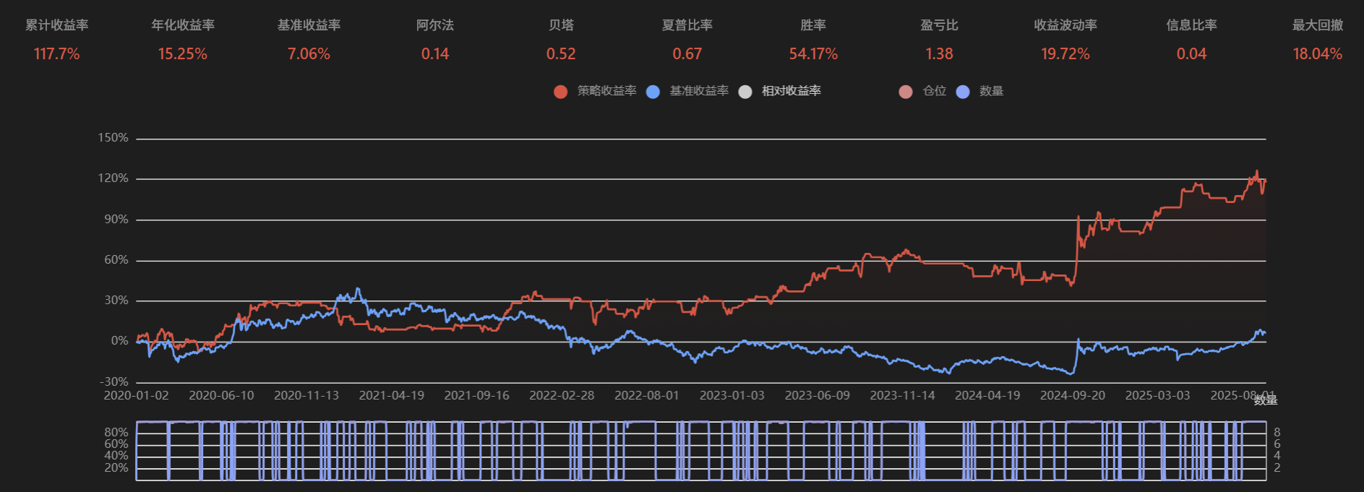
Task: Select the 年化收益率 metric label
Action: [183, 25]
